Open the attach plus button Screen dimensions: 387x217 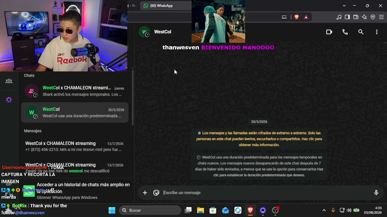point(145,193)
